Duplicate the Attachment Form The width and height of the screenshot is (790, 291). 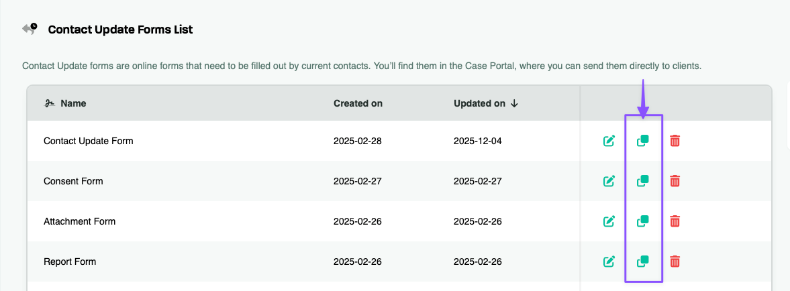[643, 221]
